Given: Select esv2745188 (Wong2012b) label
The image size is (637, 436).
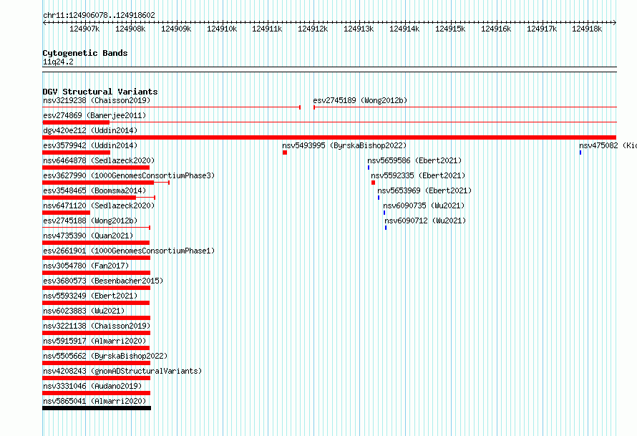Looking at the screenshot, I should coord(90,221).
